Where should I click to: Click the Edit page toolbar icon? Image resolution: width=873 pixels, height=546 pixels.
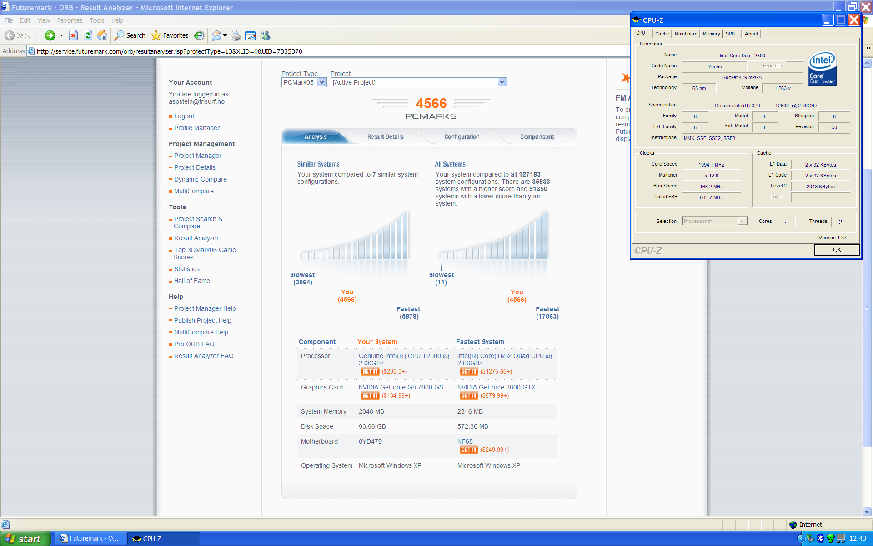[x=251, y=35]
